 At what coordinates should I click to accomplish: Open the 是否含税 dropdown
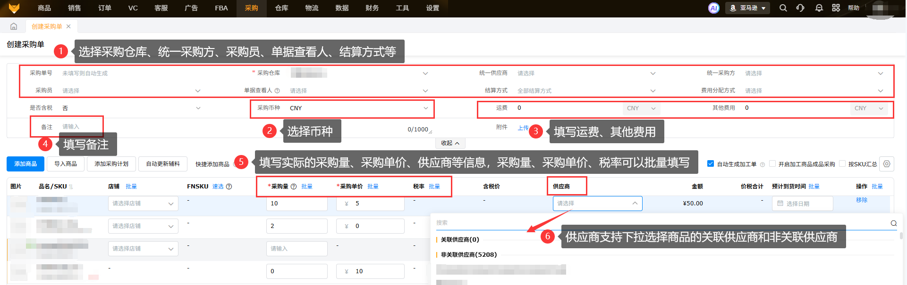[132, 108]
